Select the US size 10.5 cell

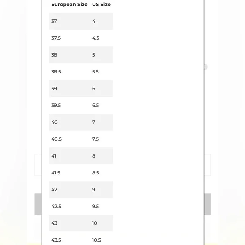tap(96, 240)
